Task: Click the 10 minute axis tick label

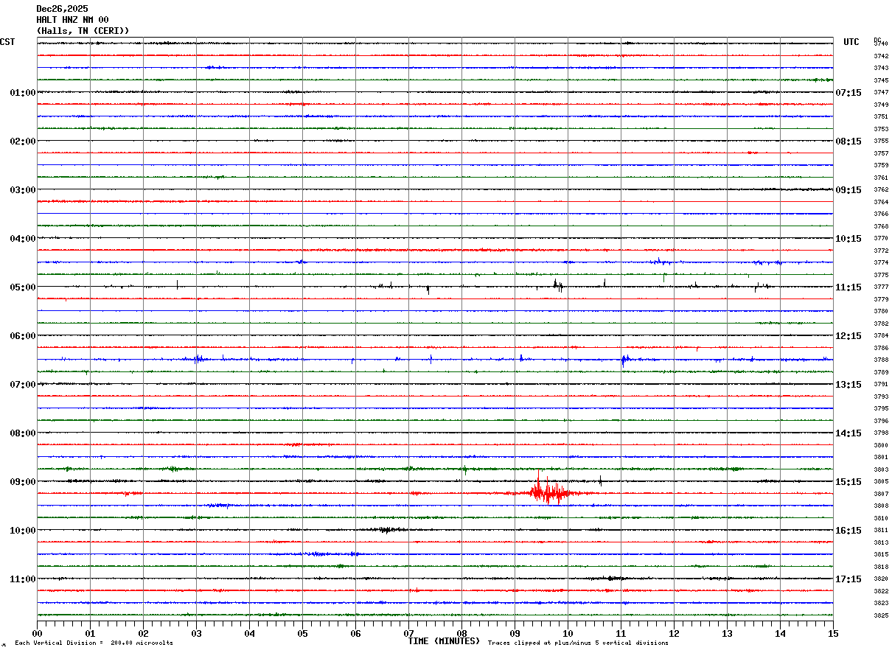Action: (568, 633)
